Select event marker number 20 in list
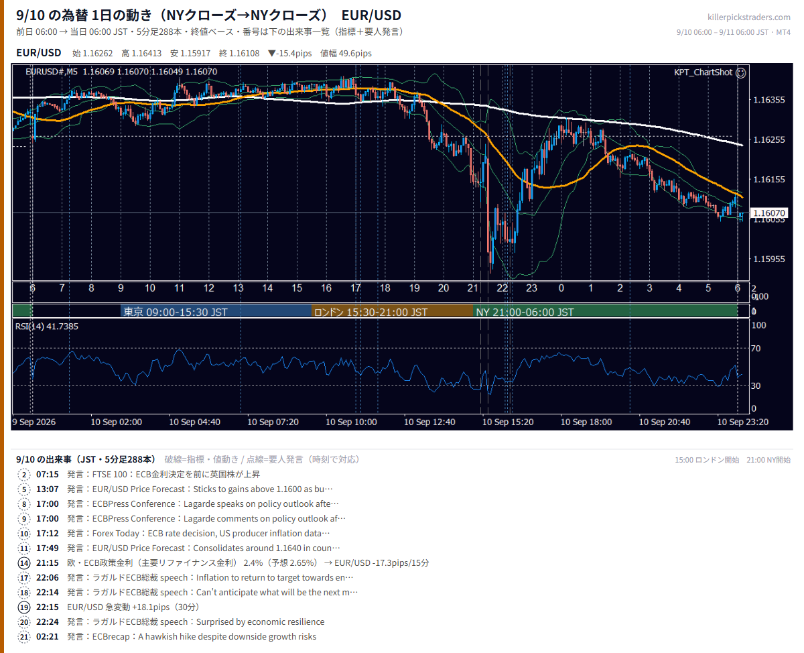Screen dimensions: 804x653 (x=24, y=622)
